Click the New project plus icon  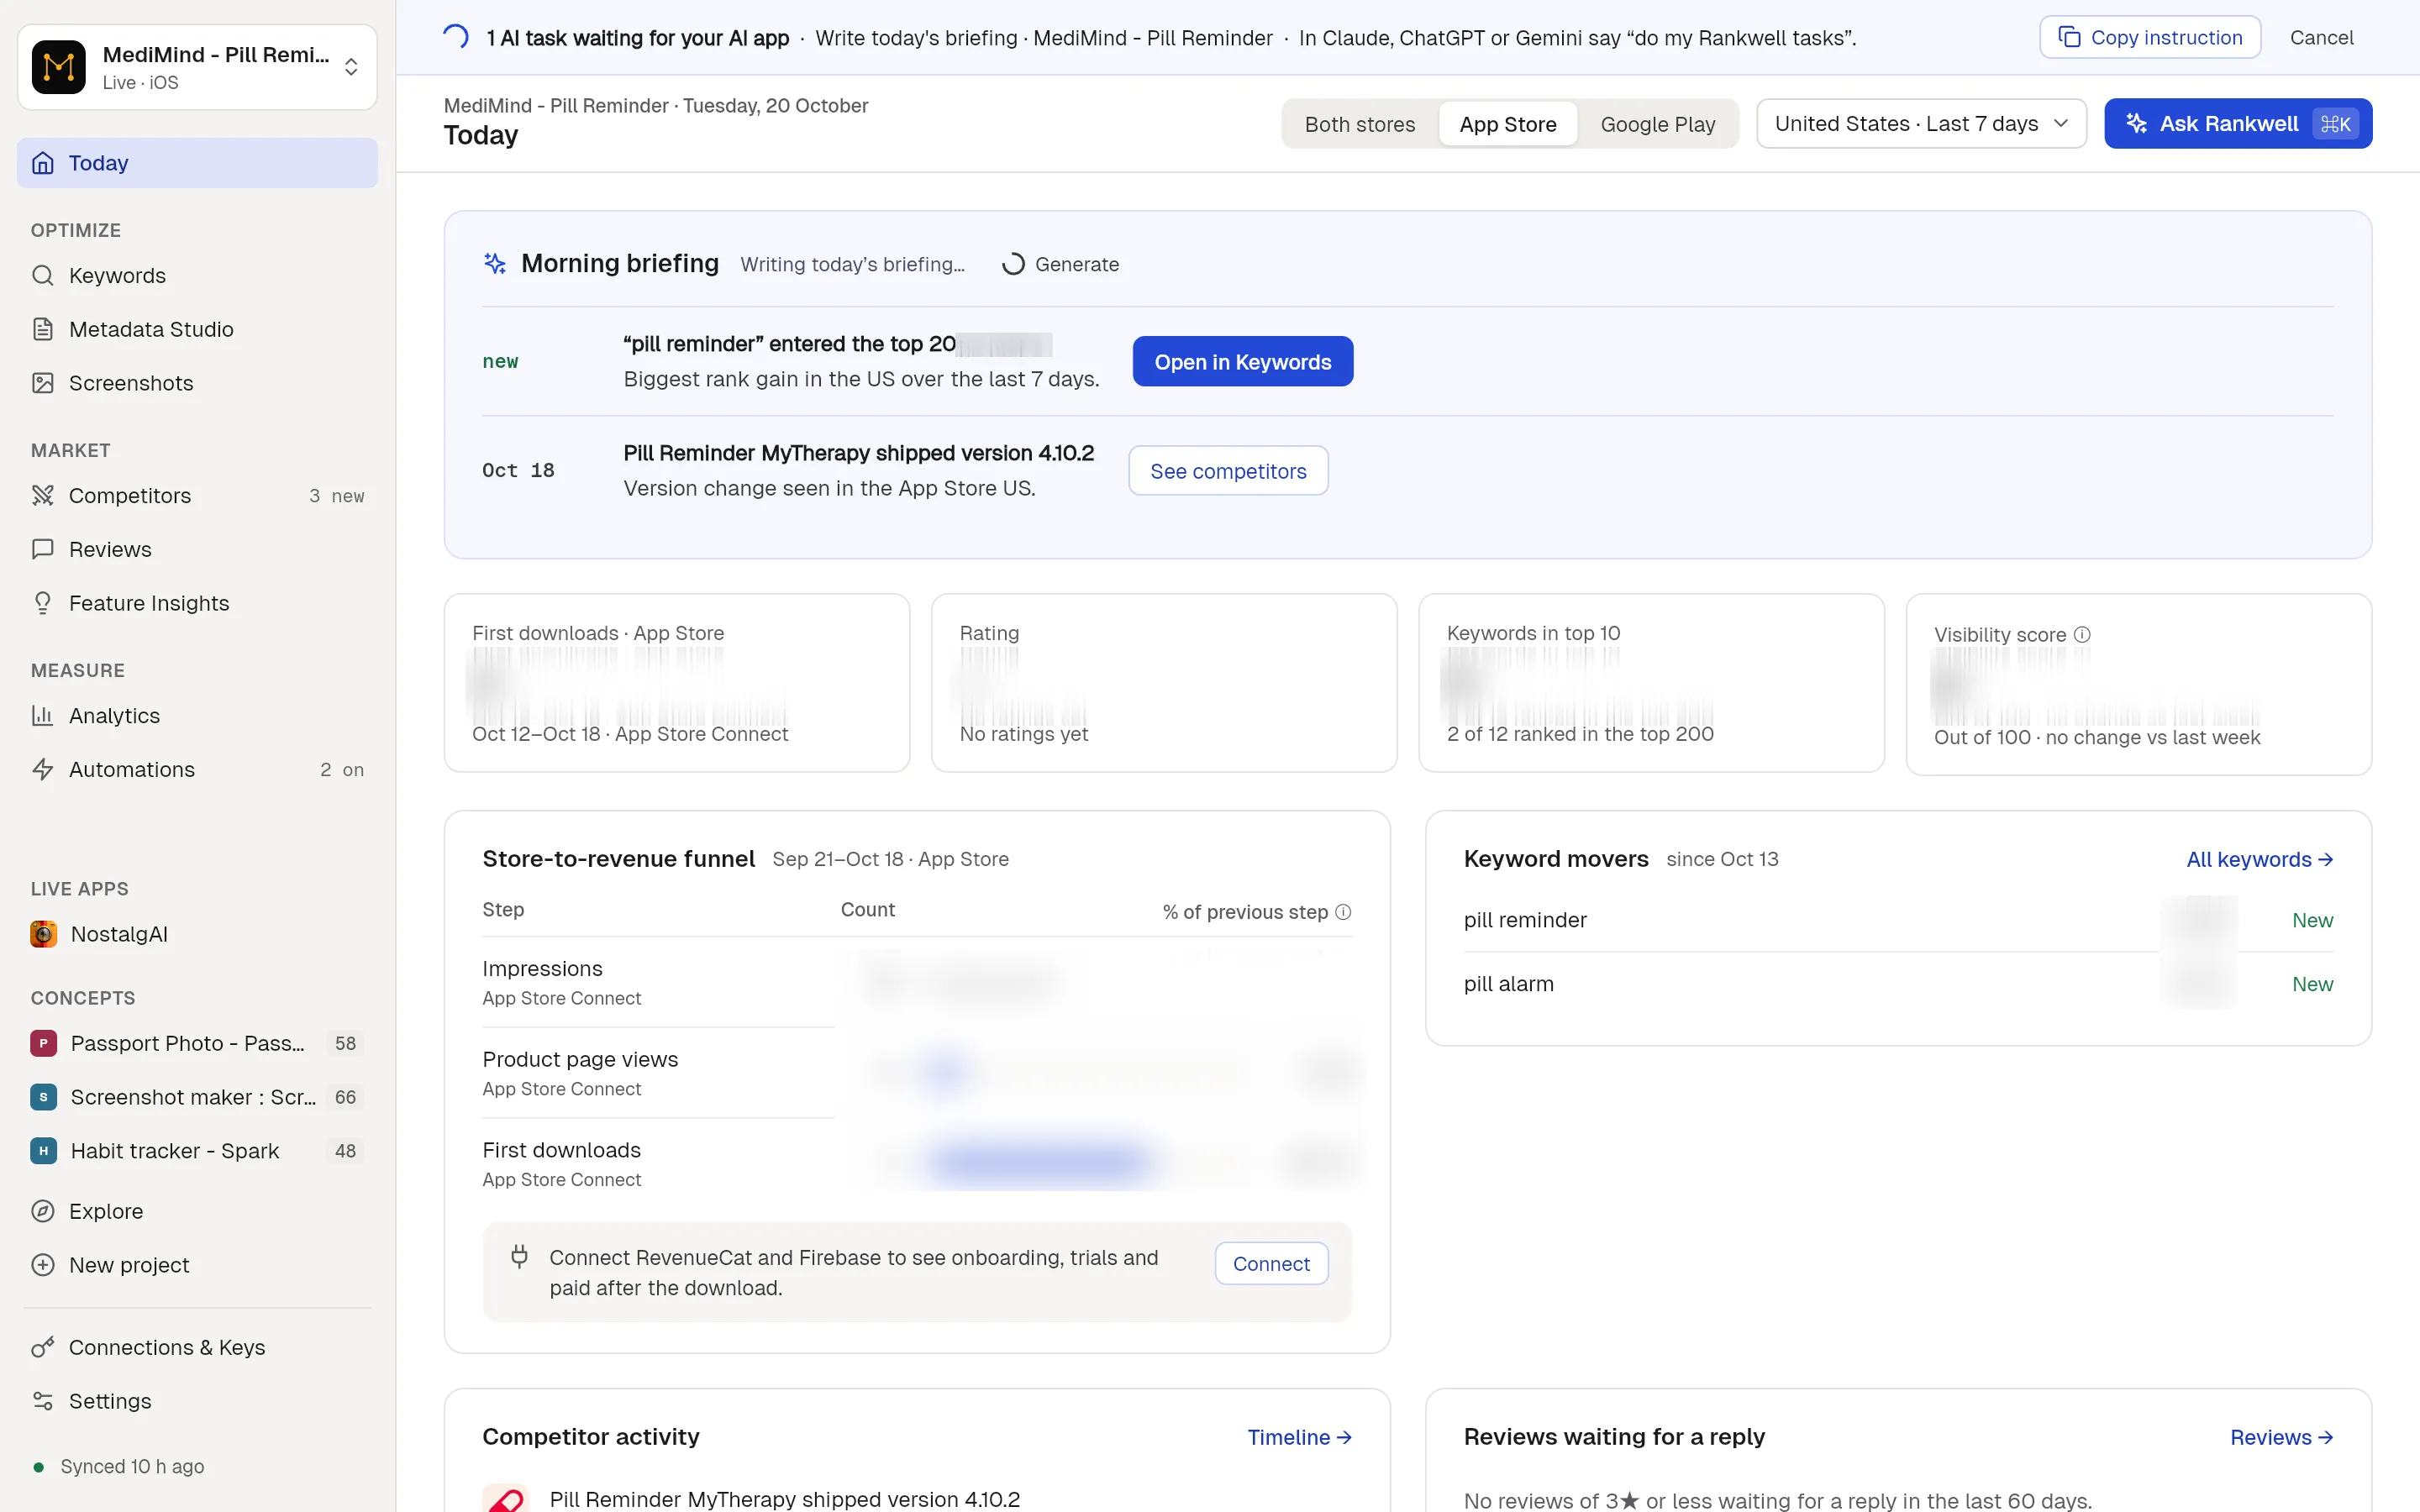(43, 1265)
